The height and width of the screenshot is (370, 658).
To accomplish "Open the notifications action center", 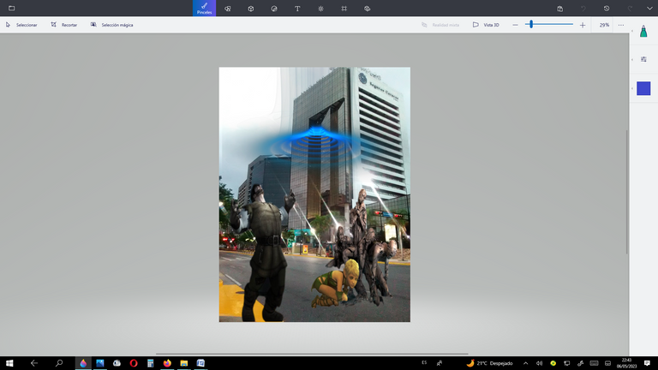I will [647, 363].
